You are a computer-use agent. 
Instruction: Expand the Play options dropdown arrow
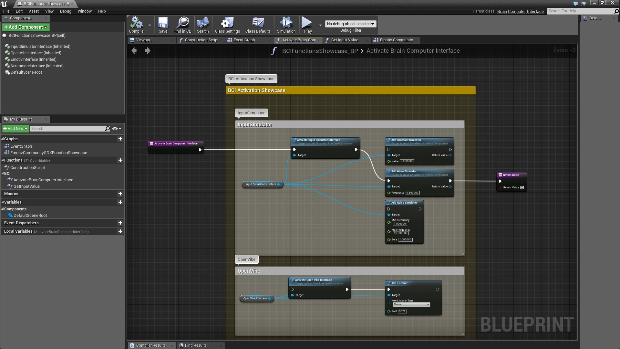pos(320,25)
